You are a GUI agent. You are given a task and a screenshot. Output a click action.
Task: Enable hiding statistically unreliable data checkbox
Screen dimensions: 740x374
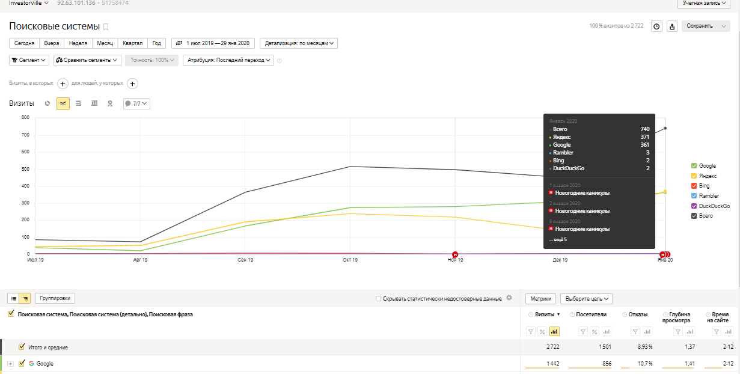pyautogui.click(x=378, y=298)
